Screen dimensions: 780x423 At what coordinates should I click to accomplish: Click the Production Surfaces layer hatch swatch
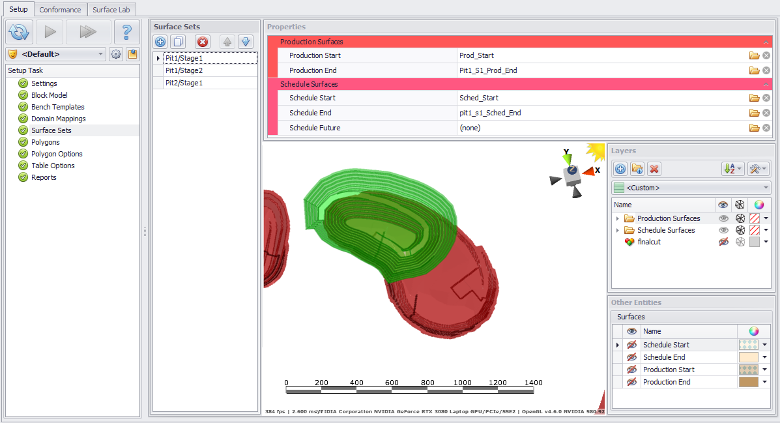(x=755, y=218)
